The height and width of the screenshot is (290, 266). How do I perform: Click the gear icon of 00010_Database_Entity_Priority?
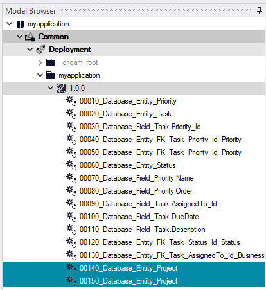[71, 101]
